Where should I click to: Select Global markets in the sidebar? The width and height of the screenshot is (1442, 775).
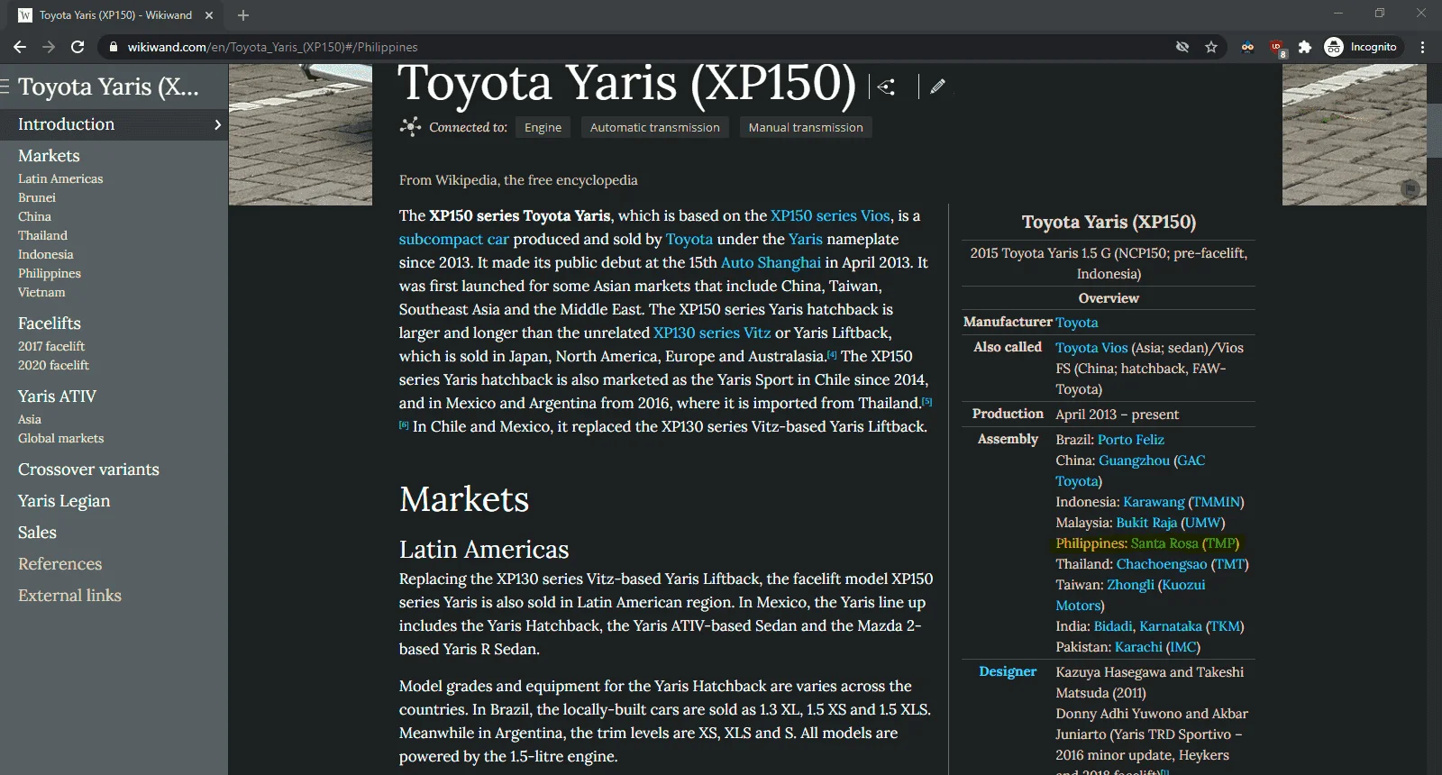61,439
